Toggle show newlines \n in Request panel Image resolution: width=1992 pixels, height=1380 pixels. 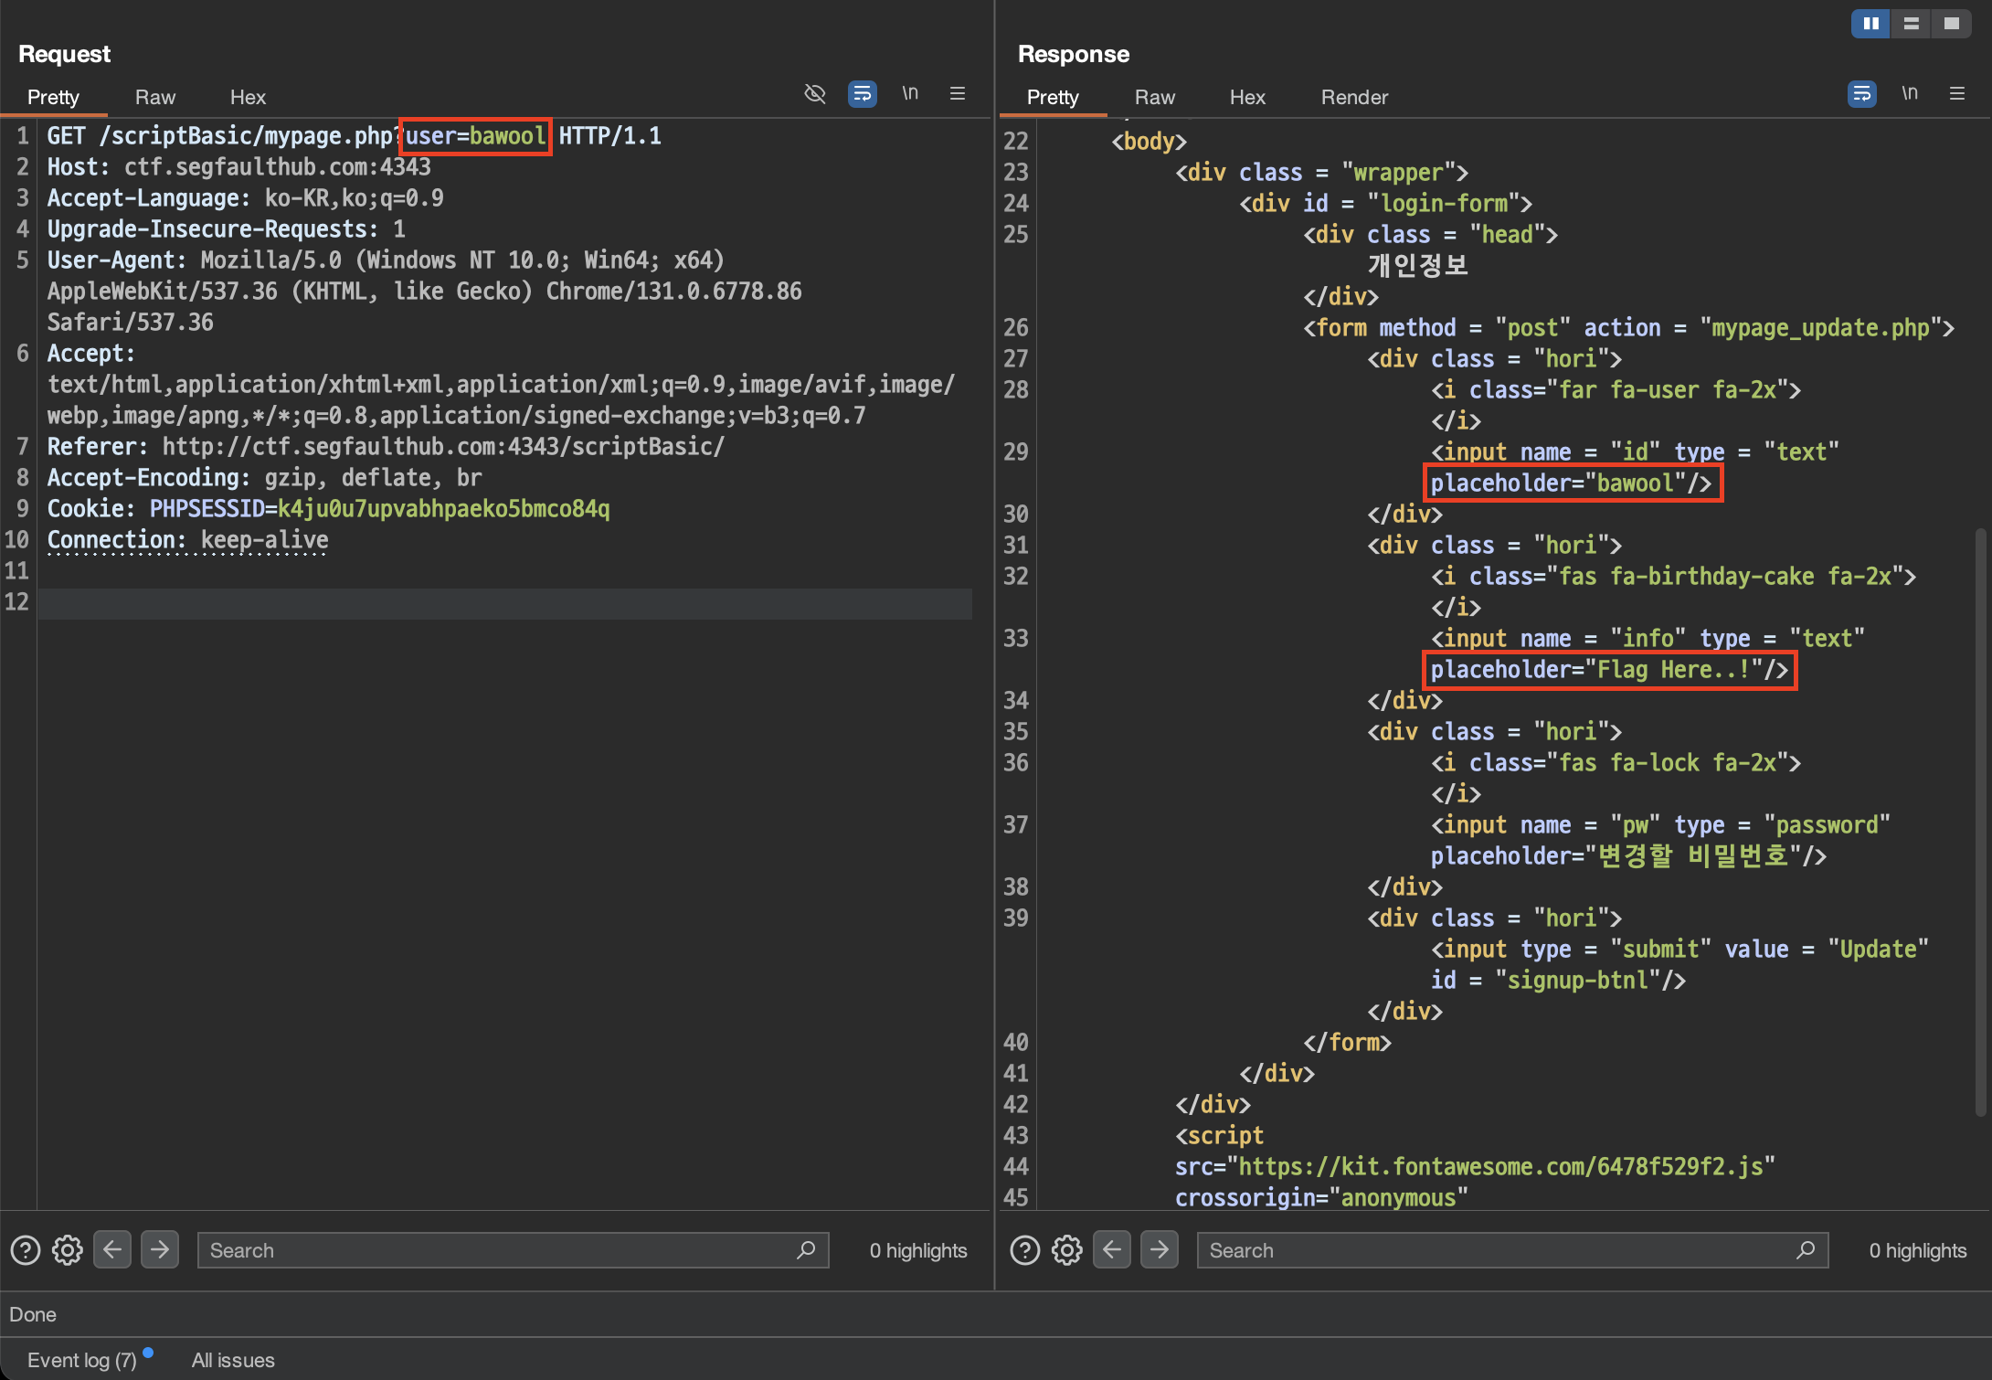point(910,94)
